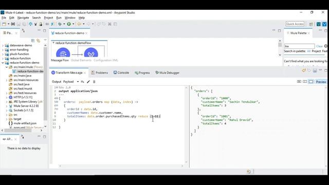Click Link with Editor icon in Package Explorer
Viewport: 329px width, 185px height.
pos(38,41)
